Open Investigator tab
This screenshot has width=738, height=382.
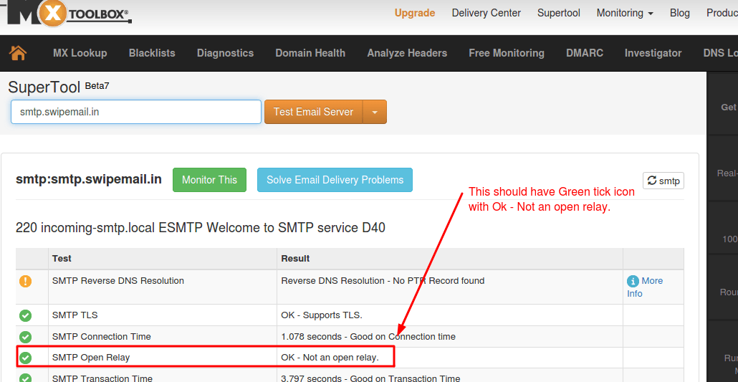pos(653,53)
